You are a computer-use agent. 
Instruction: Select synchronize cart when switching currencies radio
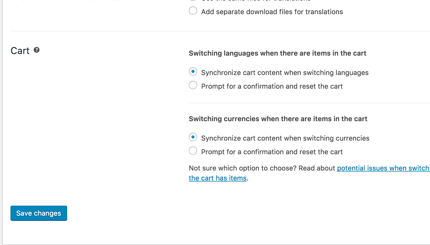(x=193, y=137)
